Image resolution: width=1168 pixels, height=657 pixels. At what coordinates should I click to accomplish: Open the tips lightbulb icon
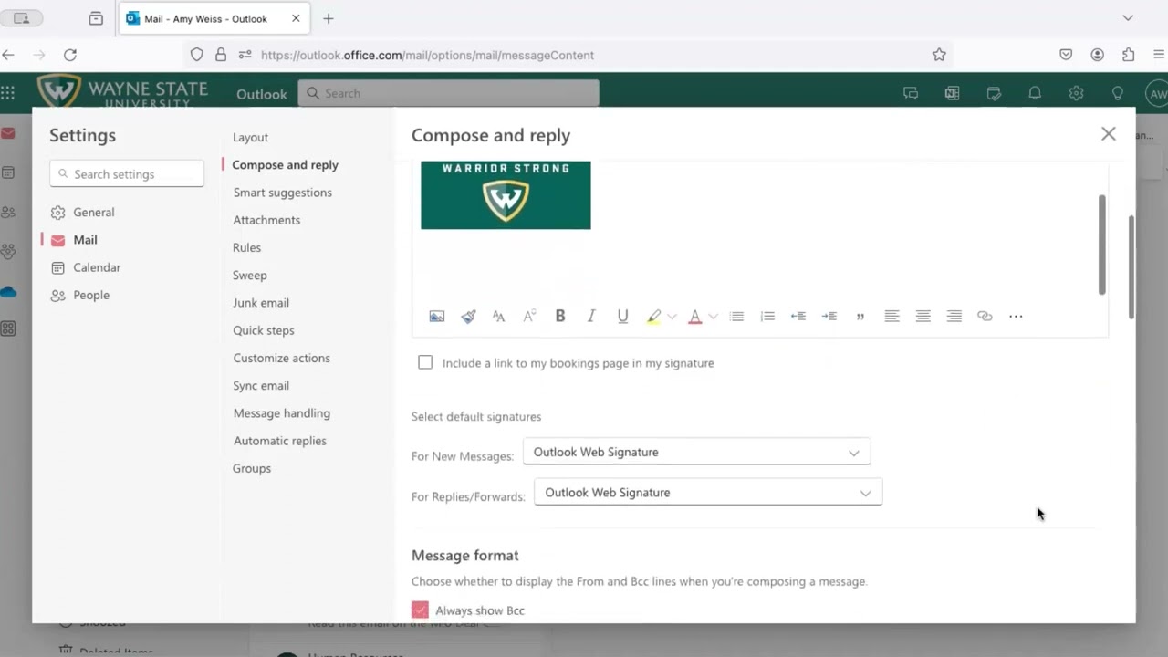(x=1117, y=93)
